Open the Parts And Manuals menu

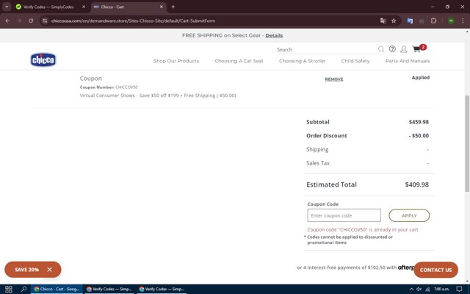[x=408, y=61]
